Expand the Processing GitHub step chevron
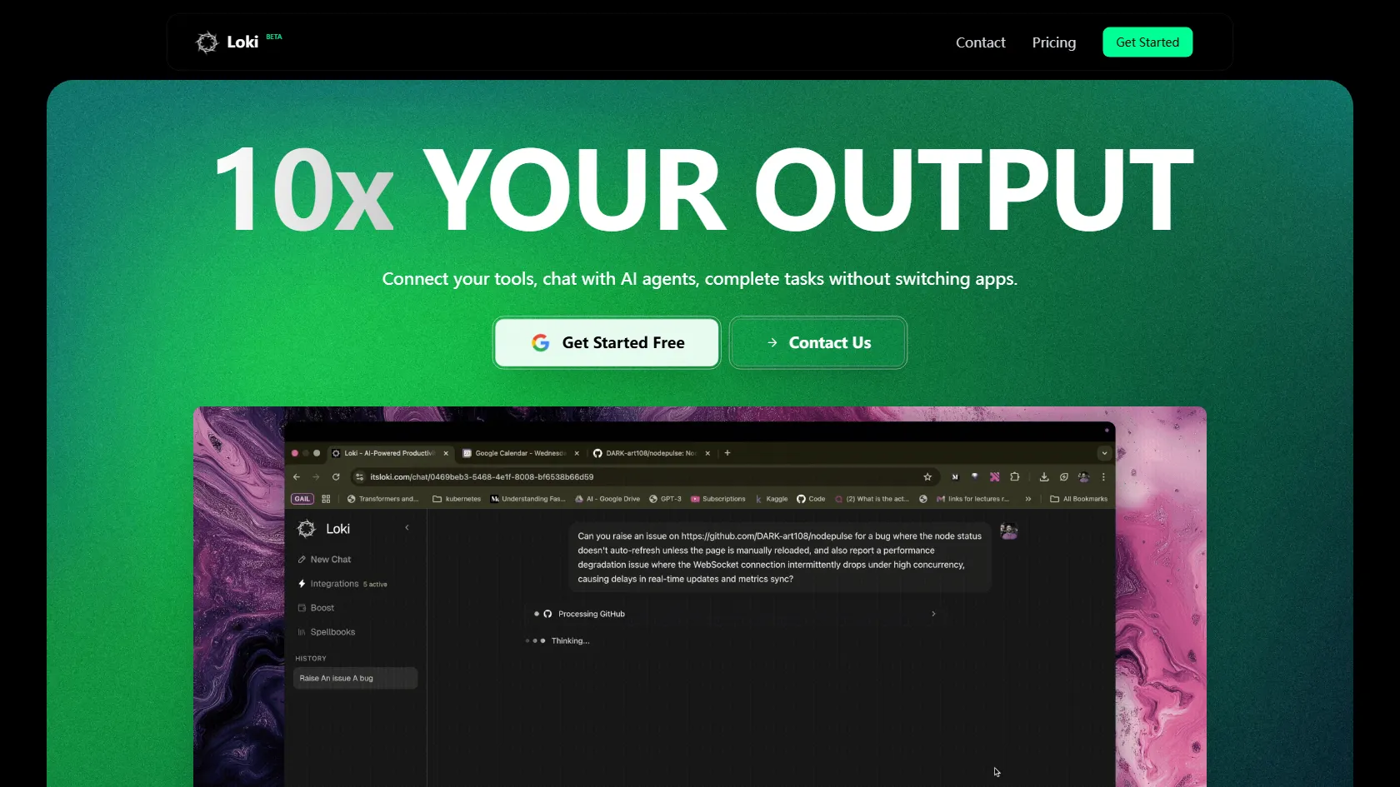The image size is (1400, 787). pos(933,614)
